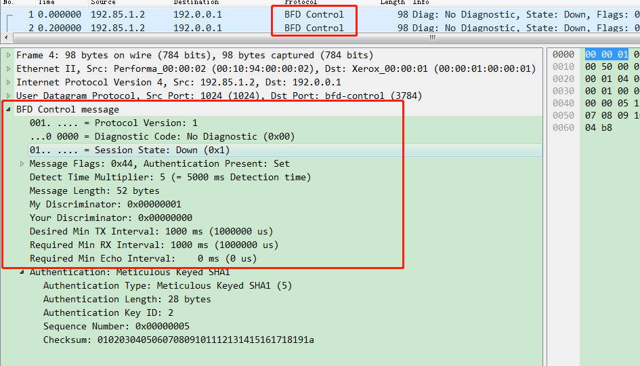Viewport: 640px width, 366px height.
Task: Click packet list horizontal scrollbar left arrow
Action: pos(5,37)
